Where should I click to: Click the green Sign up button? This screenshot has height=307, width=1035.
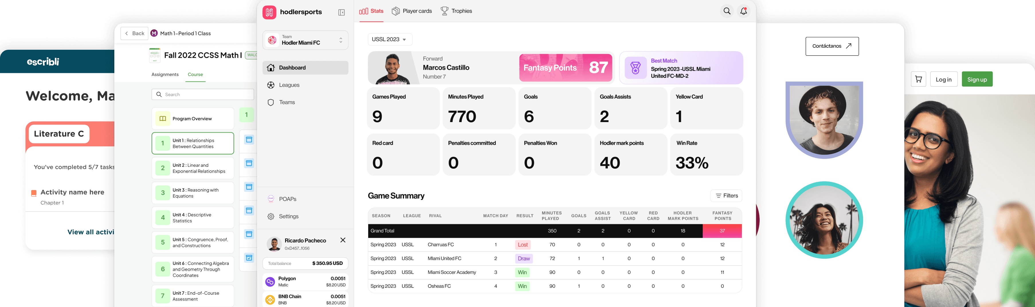coord(977,79)
